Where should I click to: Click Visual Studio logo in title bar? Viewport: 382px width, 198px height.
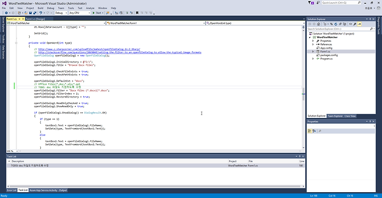[4, 3]
